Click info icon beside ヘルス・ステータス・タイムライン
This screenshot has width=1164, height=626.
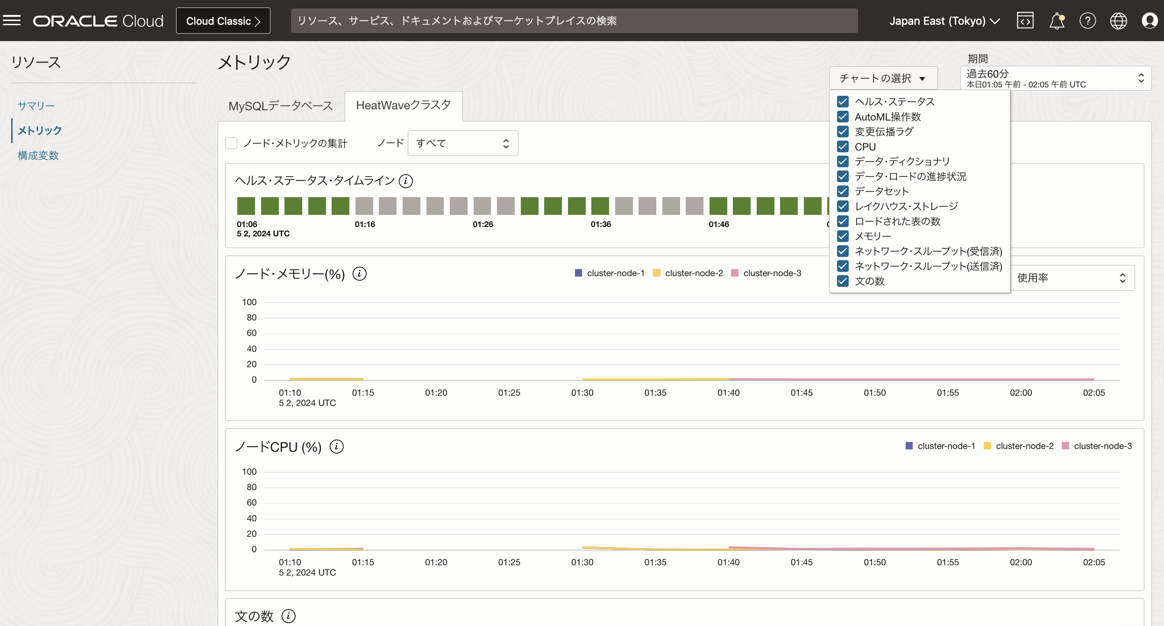point(405,181)
